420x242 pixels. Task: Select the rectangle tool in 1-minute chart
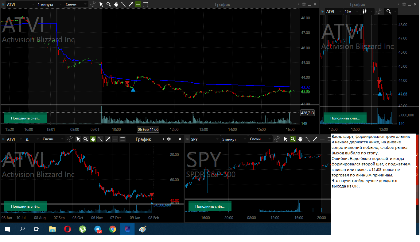coord(146,4)
